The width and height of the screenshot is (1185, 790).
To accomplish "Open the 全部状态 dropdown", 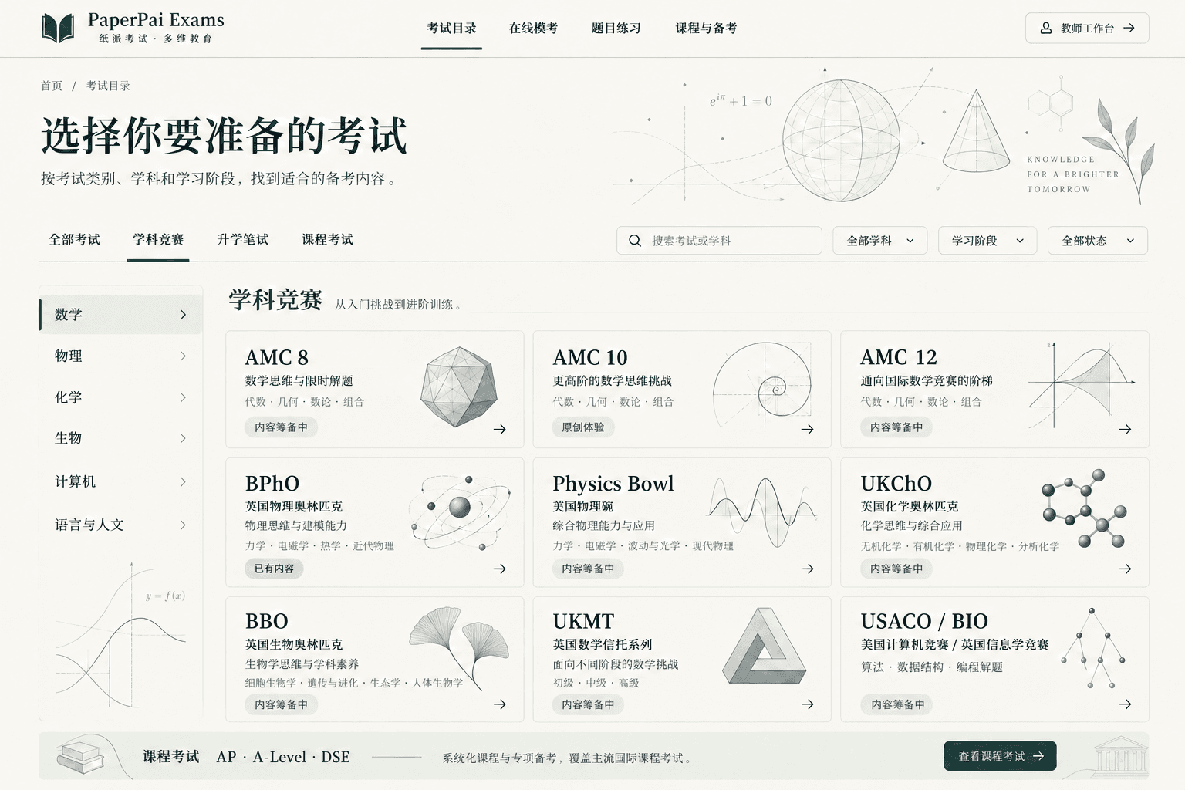I will pyautogui.click(x=1098, y=241).
